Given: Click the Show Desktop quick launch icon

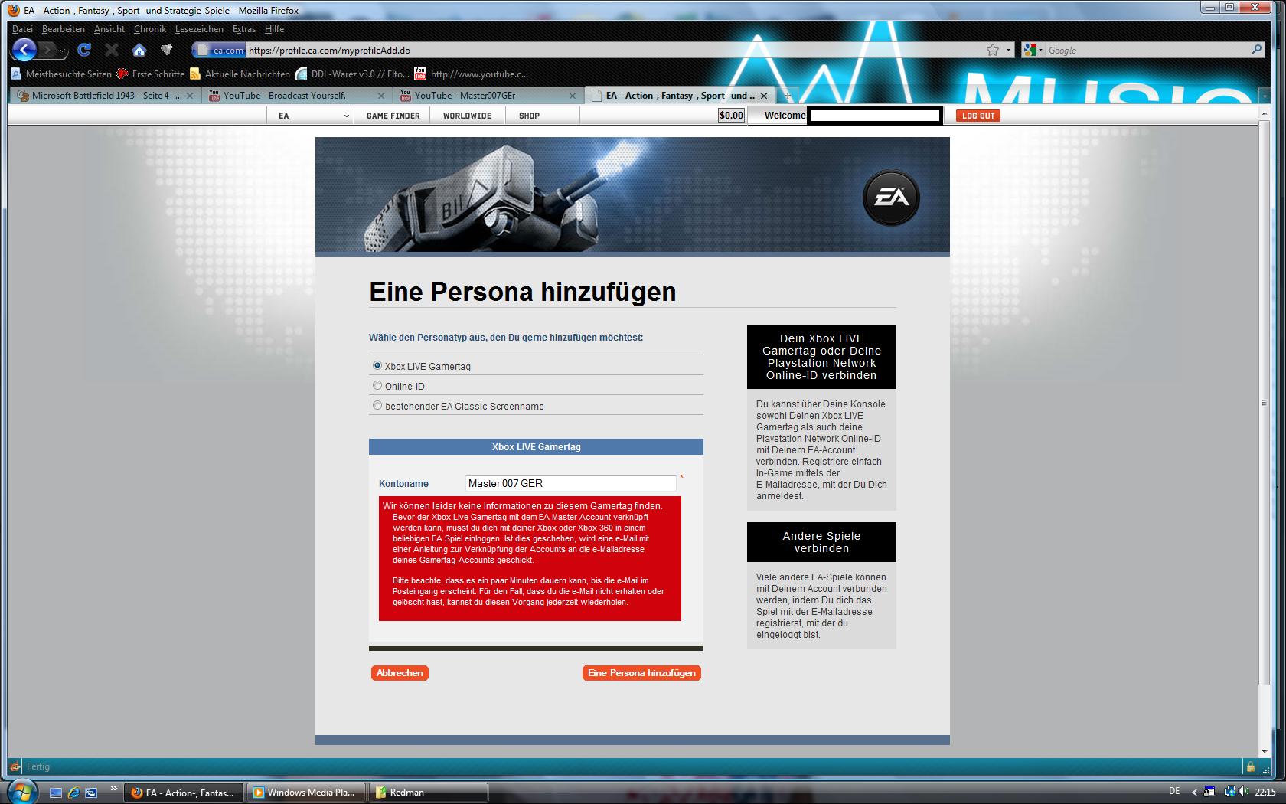Looking at the screenshot, I should point(56,793).
